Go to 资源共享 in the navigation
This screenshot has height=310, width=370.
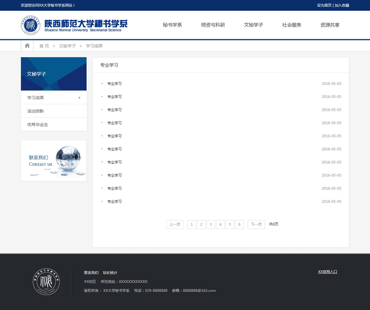point(330,25)
